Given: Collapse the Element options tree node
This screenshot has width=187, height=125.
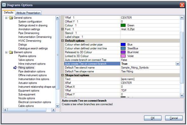Looking at the screenshot, I should (6, 53).
